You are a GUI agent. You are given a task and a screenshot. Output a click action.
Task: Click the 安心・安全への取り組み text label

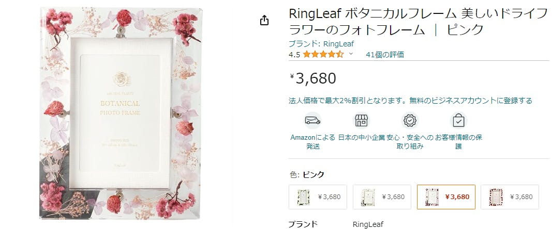(410, 142)
